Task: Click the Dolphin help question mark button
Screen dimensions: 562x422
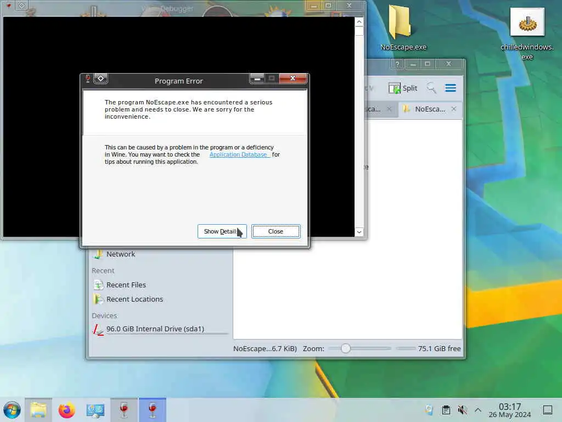Action: coord(397,64)
